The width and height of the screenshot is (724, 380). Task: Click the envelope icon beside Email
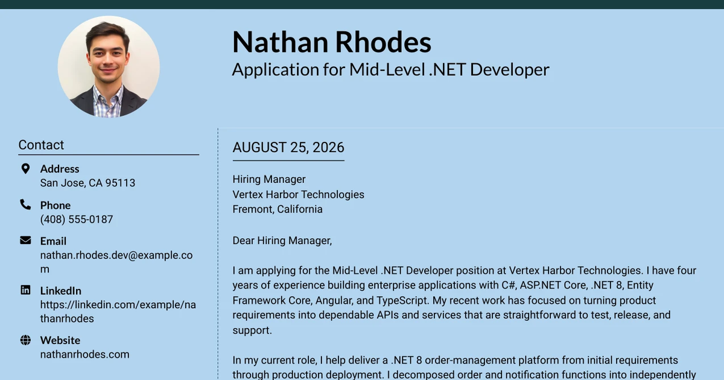coord(25,240)
